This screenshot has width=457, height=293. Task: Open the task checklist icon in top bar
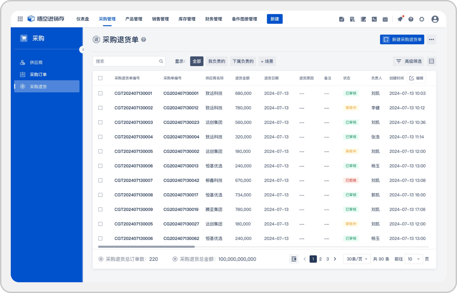click(341, 19)
